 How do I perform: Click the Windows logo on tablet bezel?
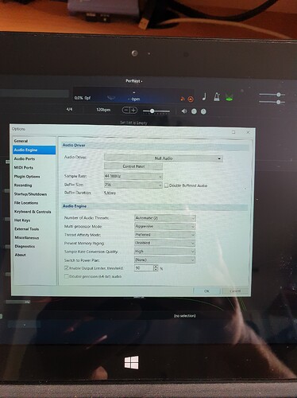click(x=132, y=363)
